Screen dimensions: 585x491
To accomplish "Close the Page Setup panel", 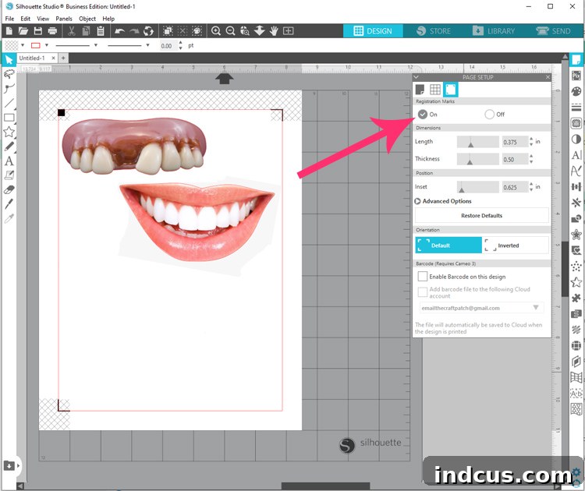I will click(x=548, y=77).
